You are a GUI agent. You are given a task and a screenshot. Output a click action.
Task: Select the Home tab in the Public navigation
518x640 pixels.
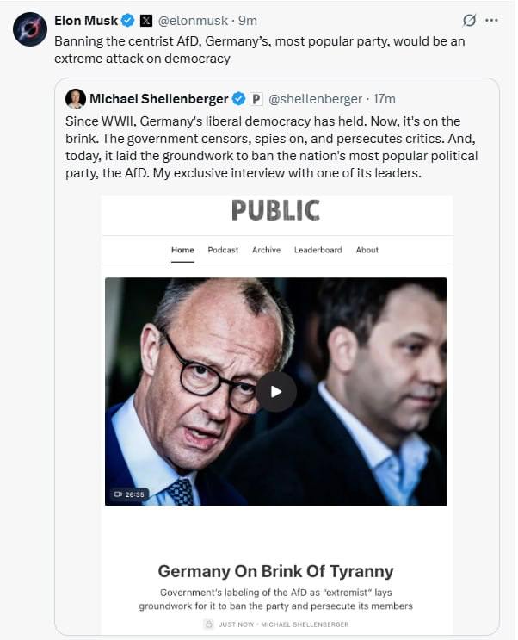coord(182,250)
